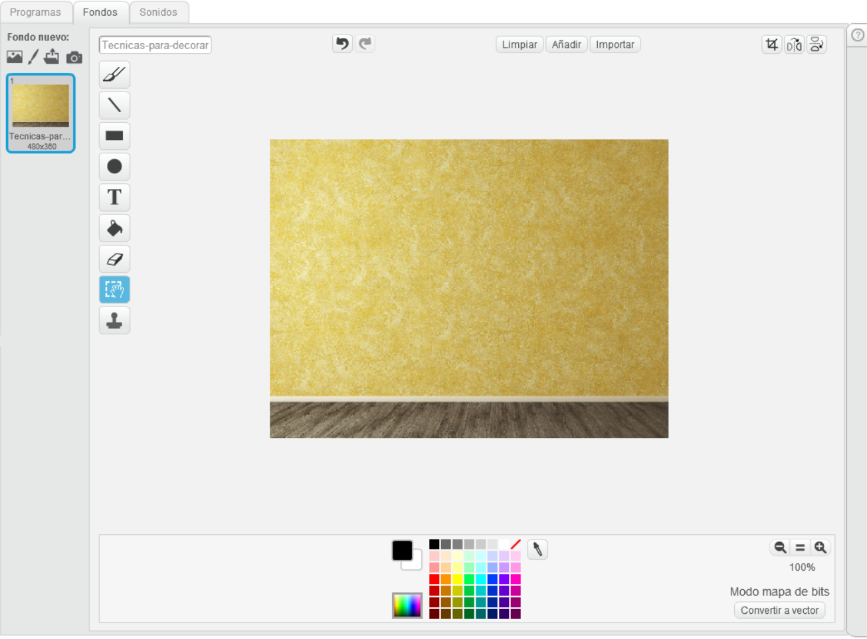Click the Crop icon
Viewport: 867px width, 639px height.
771,44
